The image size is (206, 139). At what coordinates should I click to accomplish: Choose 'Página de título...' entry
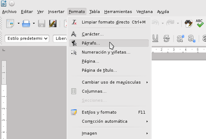109,71
